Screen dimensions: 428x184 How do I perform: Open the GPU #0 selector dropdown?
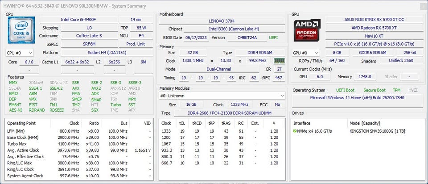[305, 53]
